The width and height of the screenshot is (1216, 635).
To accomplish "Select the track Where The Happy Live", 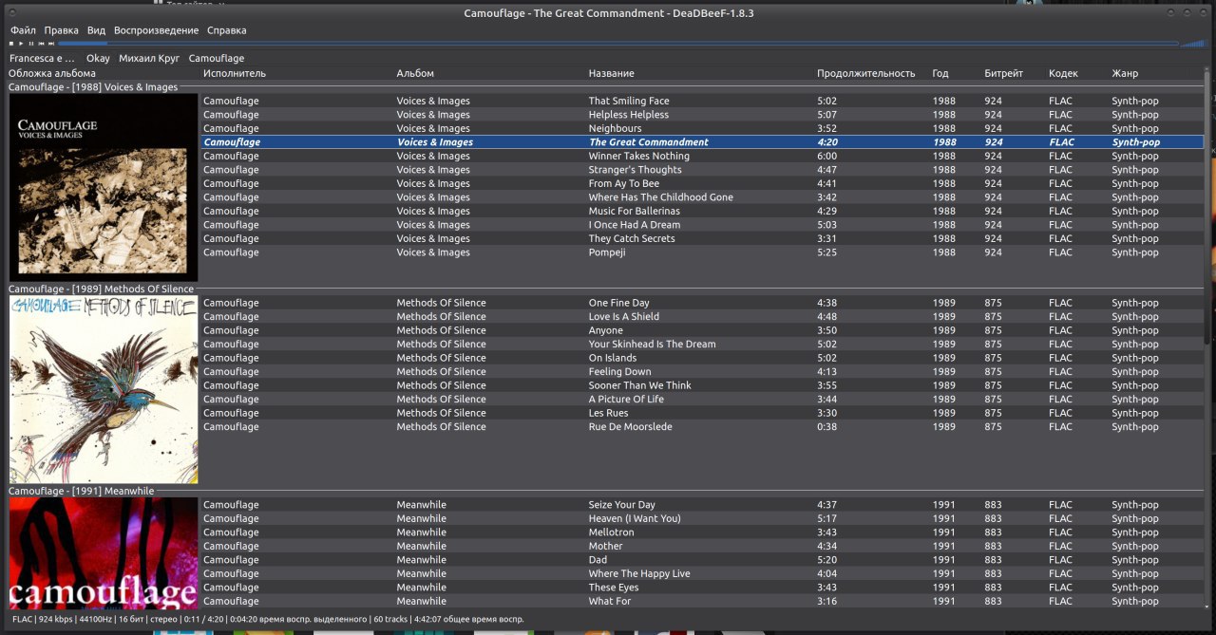I will tap(702, 574).
